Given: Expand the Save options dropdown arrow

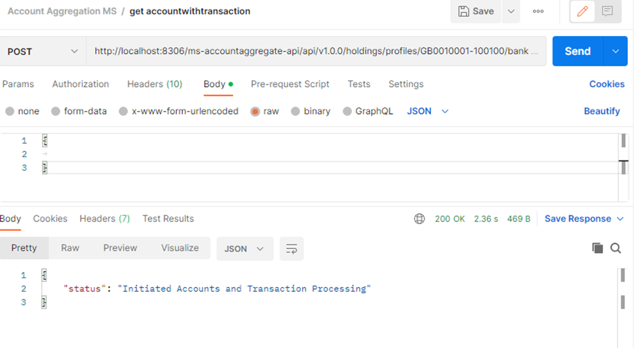Looking at the screenshot, I should coord(511,11).
